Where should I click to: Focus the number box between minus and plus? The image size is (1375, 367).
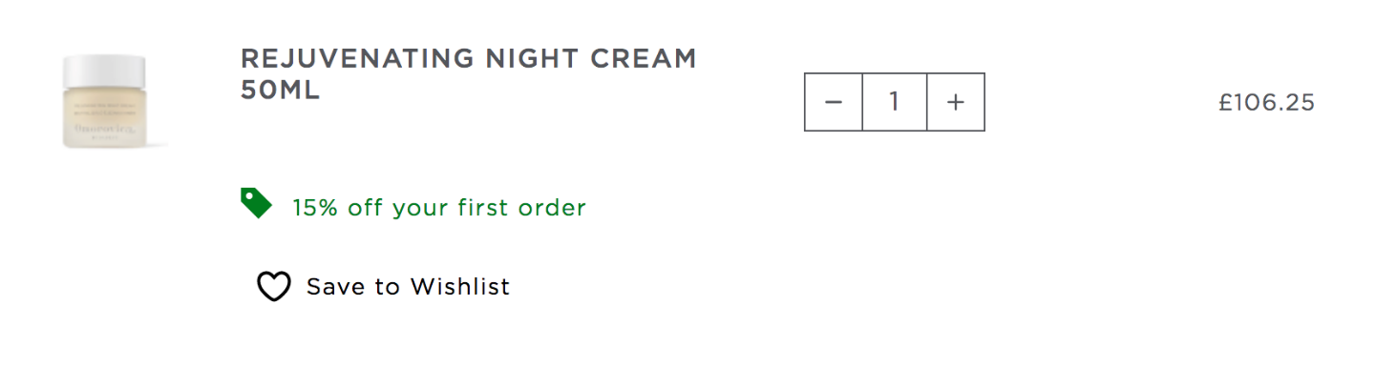coord(895,102)
